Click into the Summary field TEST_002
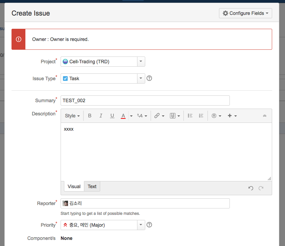The height and width of the screenshot is (246, 285). tap(145, 100)
